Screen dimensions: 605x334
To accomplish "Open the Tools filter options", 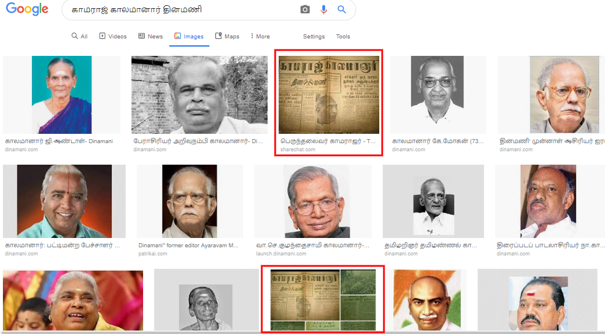I will (343, 36).
